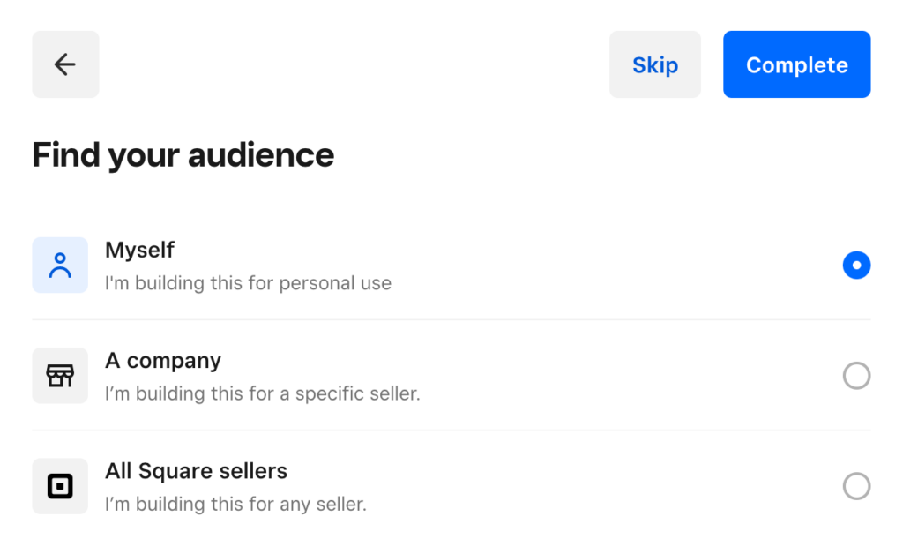903x554 pixels.
Task: Skip the audience selection step
Action: 655,64
